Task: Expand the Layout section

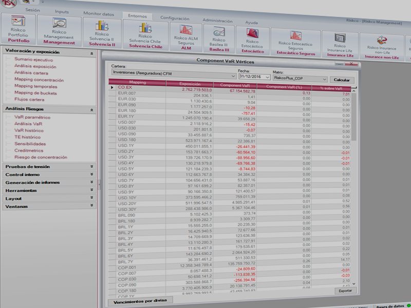Action: click(x=91, y=198)
